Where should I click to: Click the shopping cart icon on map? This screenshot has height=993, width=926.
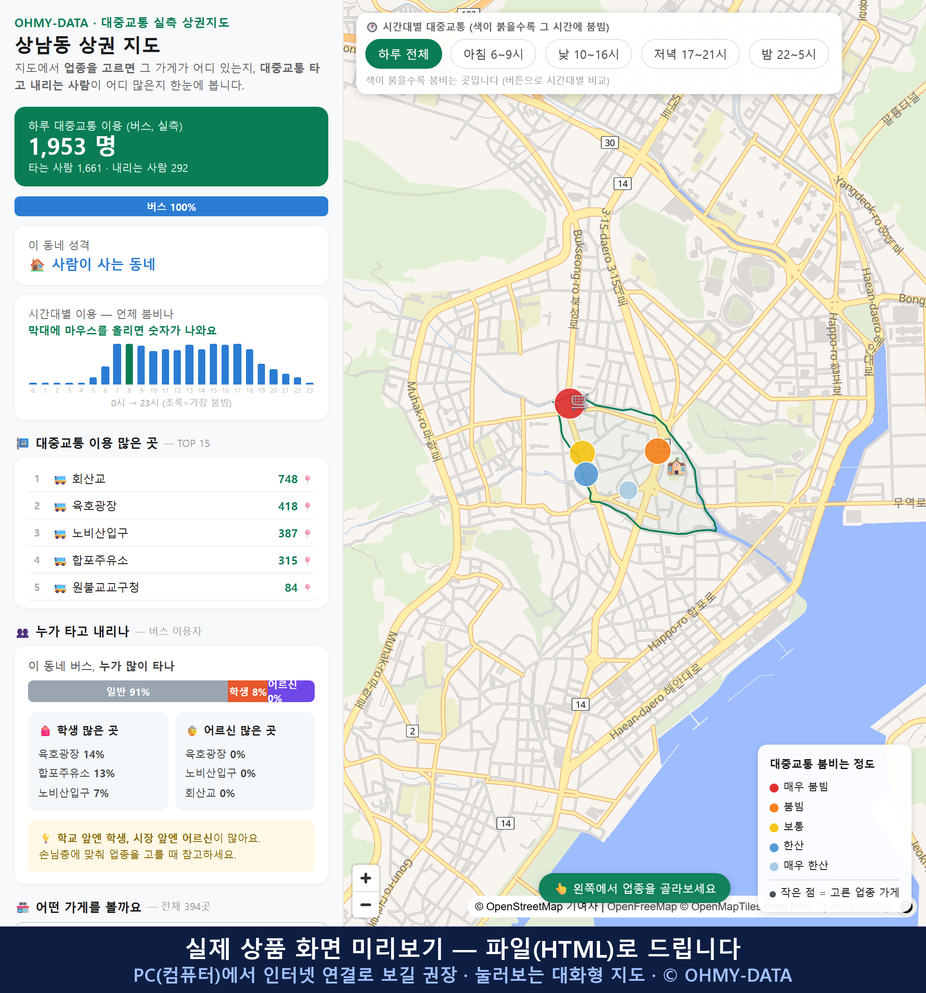click(579, 401)
